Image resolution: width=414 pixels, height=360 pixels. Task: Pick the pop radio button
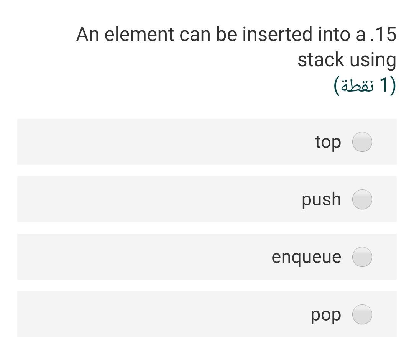click(x=362, y=314)
